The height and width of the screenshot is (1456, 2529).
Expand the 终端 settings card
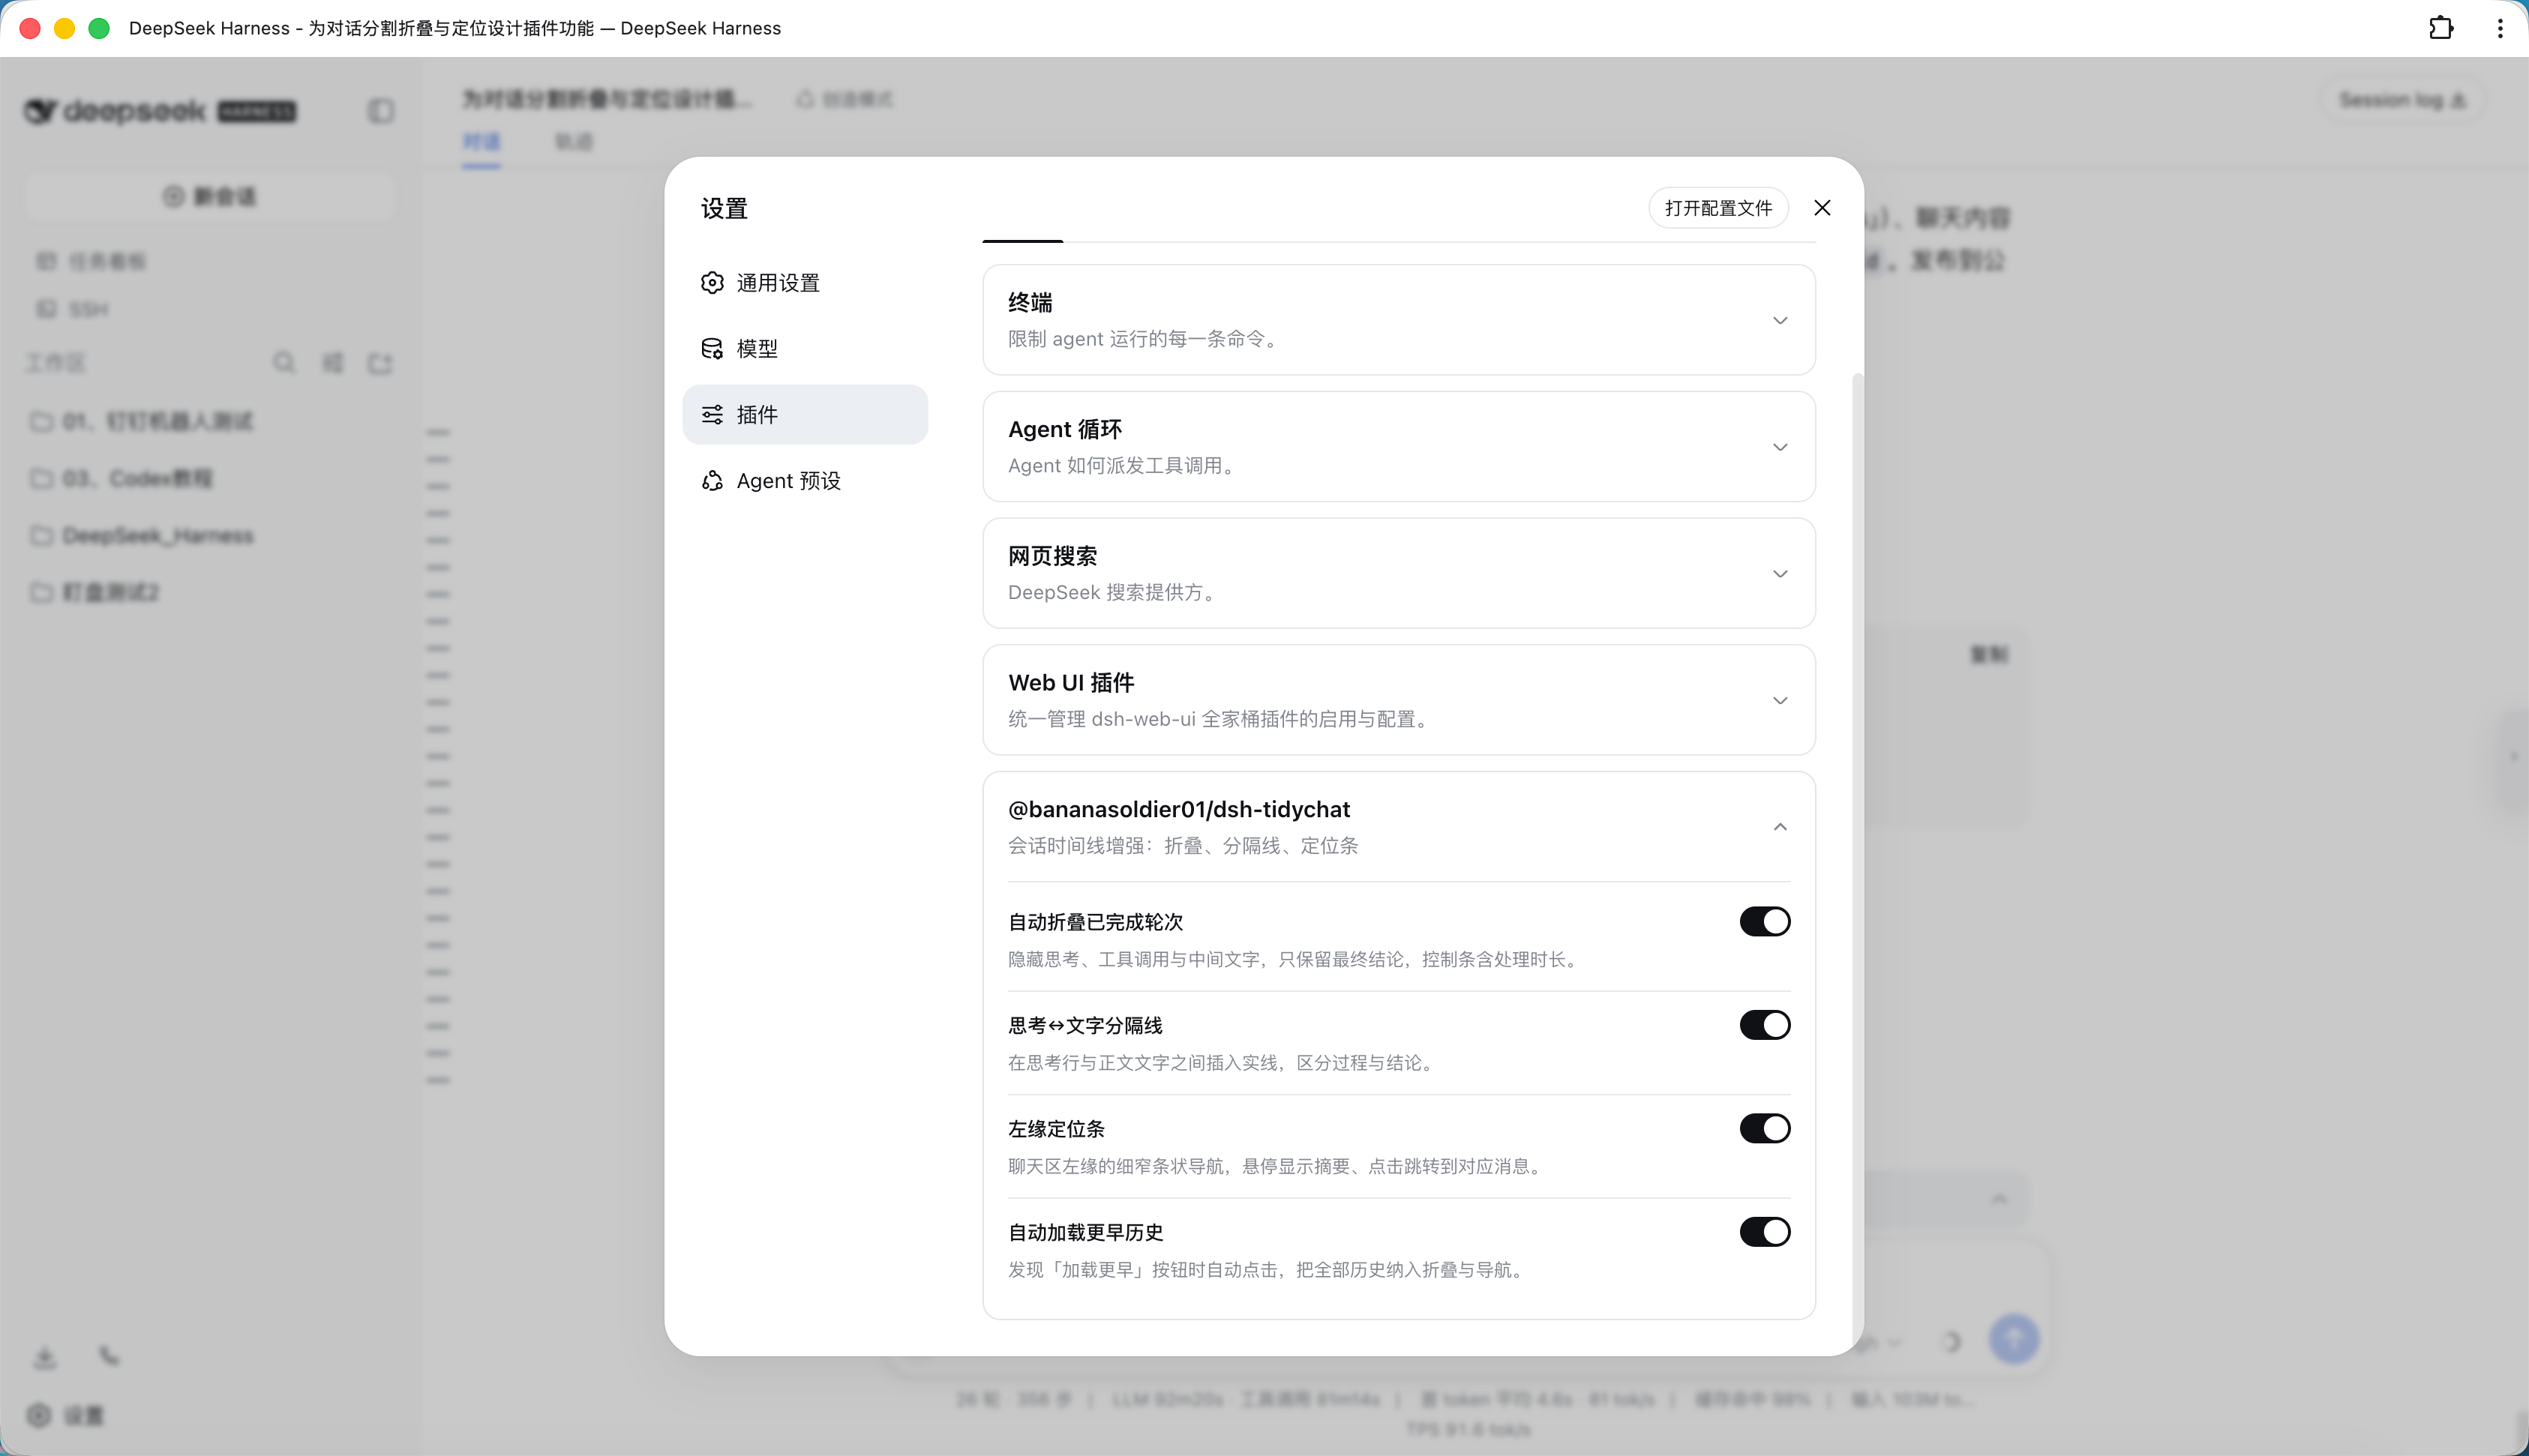click(x=1399, y=320)
